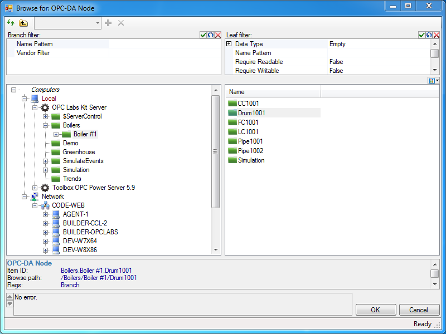Click the refresh icon in the toolbar

(10, 23)
